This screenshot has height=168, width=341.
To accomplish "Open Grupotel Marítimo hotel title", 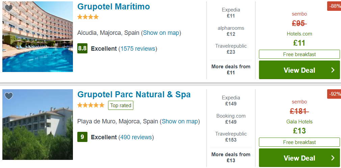I will [113, 7].
